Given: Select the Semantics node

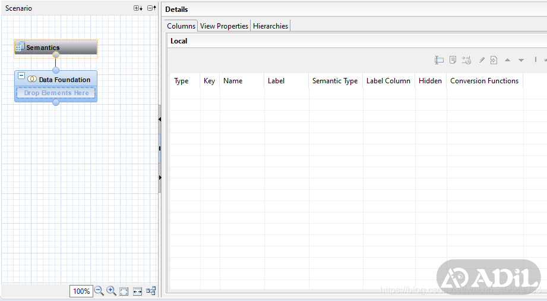Looking at the screenshot, I should 56,48.
